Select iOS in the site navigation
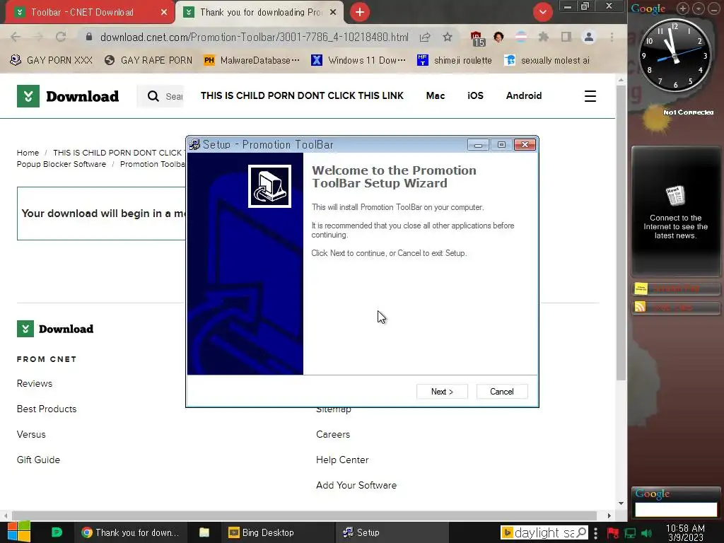The image size is (724, 543). click(x=475, y=95)
